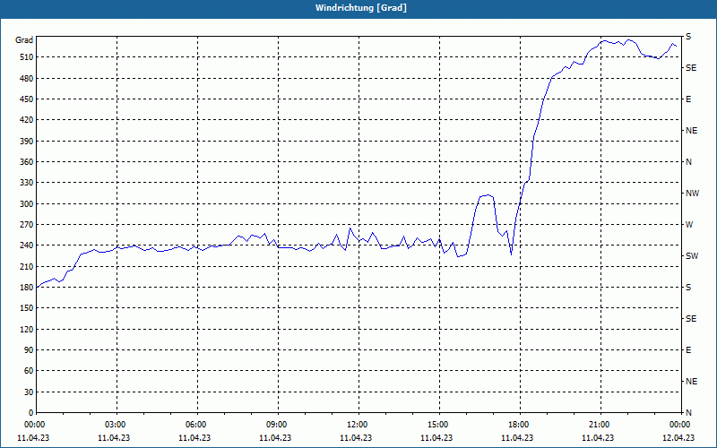
Task: Click the 180 degree axis label
Action: (x=26, y=288)
